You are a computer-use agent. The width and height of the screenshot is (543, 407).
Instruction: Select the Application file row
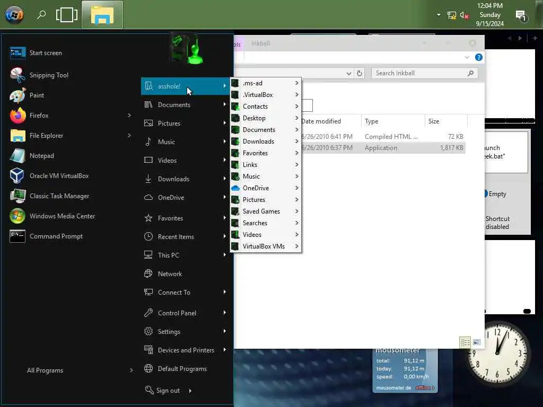(382, 148)
